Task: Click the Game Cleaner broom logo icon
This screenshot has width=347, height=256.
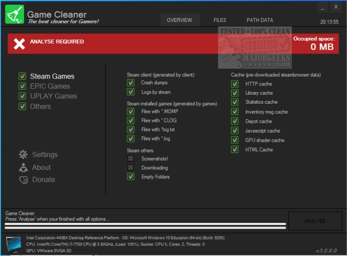Action: [x=14, y=14]
